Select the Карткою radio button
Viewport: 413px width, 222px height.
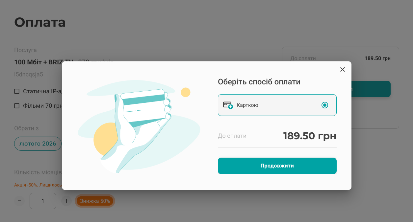point(325,105)
